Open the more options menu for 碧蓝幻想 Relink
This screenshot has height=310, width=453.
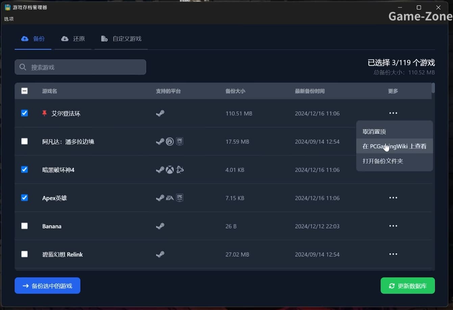click(393, 254)
